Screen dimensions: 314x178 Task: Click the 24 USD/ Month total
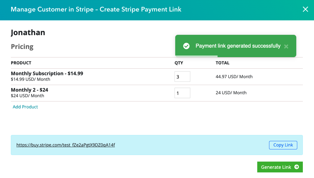point(231,93)
